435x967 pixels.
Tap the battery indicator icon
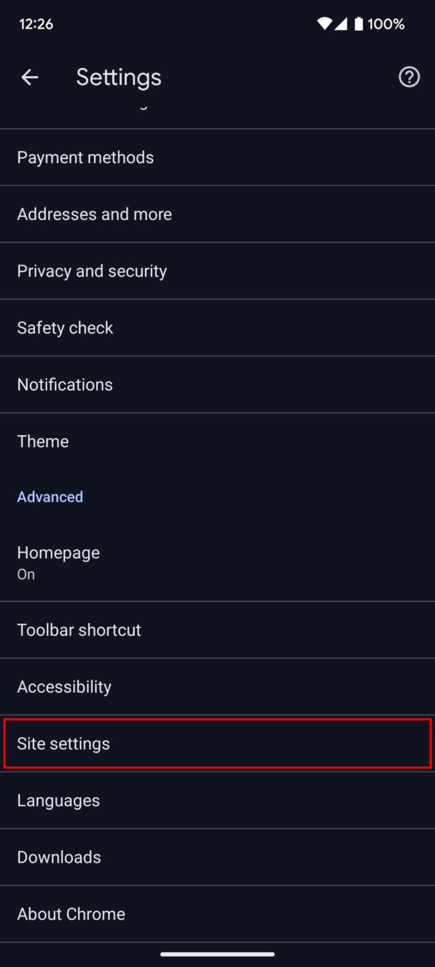359,24
